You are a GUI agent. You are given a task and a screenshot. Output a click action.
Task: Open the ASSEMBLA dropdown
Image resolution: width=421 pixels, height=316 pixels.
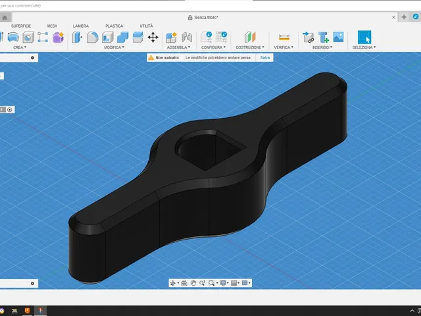tap(178, 47)
